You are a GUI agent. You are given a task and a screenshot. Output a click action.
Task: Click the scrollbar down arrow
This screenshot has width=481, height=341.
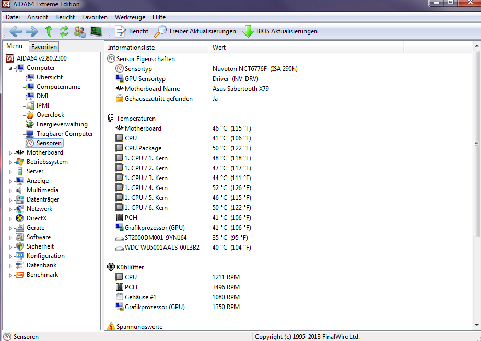[x=476, y=325]
